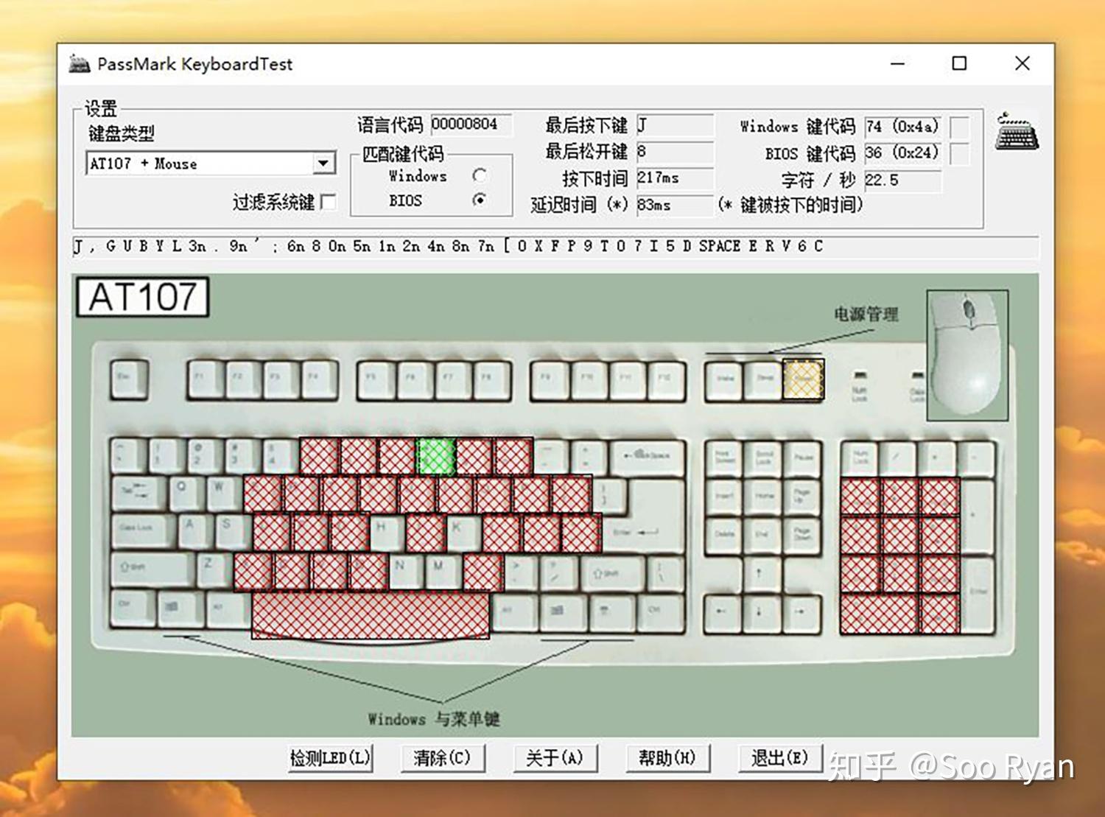Click the green-highlighted 8 key
This screenshot has width=1105, height=817.
[435, 456]
